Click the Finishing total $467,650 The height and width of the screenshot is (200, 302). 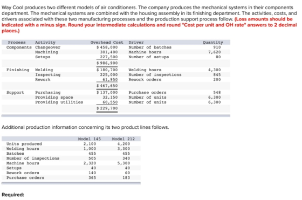tap(107, 86)
